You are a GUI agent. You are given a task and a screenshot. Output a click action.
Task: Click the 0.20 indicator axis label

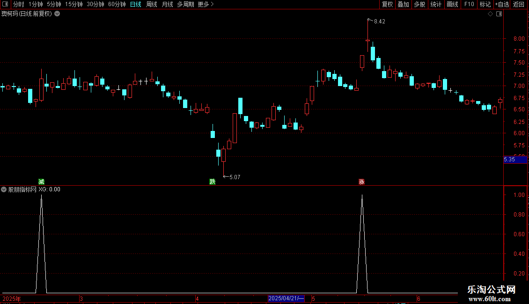point(519,273)
